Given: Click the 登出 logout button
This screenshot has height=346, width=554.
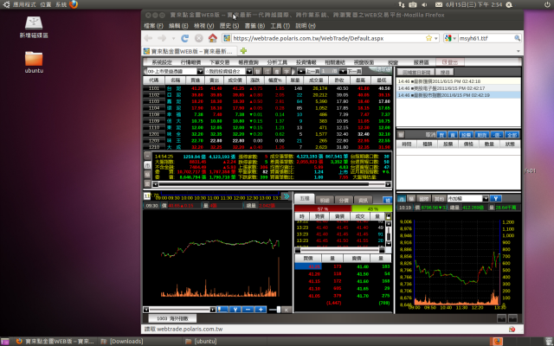Looking at the screenshot, I should [450, 62].
